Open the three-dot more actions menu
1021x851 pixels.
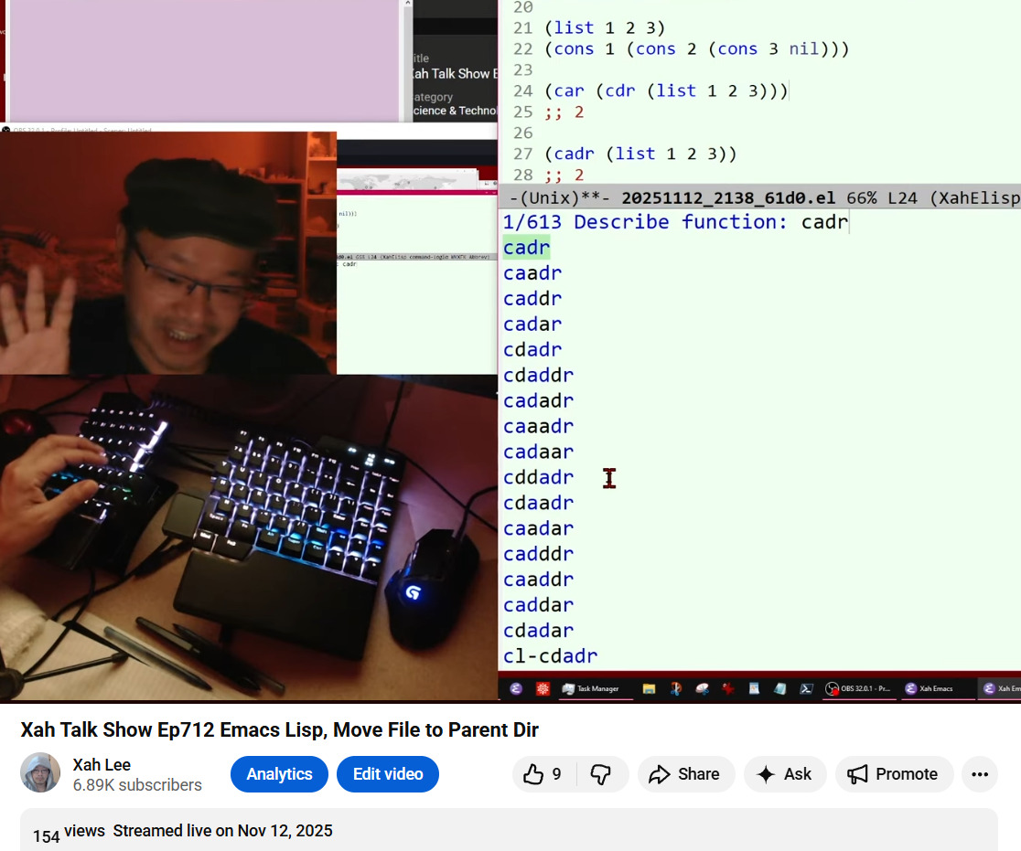click(x=979, y=774)
